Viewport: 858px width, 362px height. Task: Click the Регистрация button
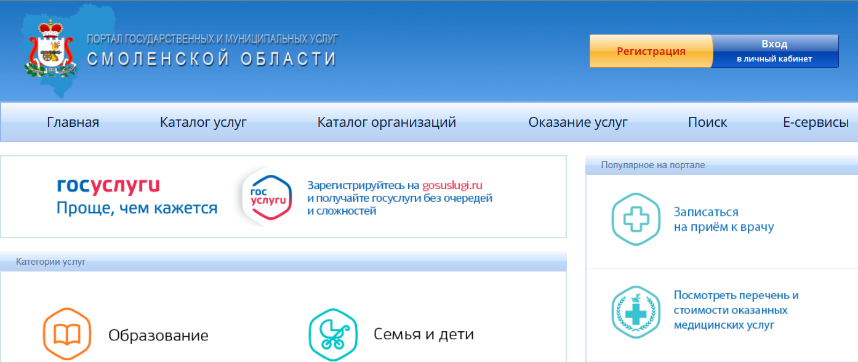pyautogui.click(x=651, y=51)
